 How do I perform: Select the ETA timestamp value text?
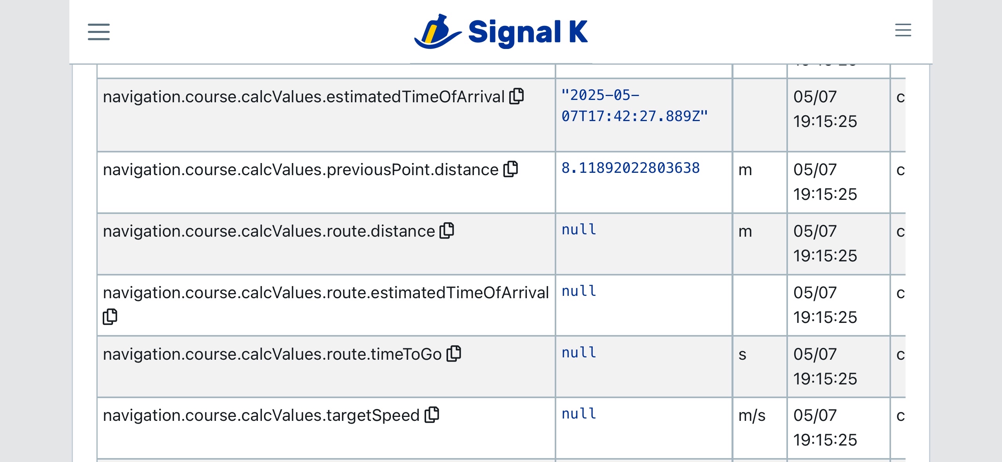[x=634, y=106]
